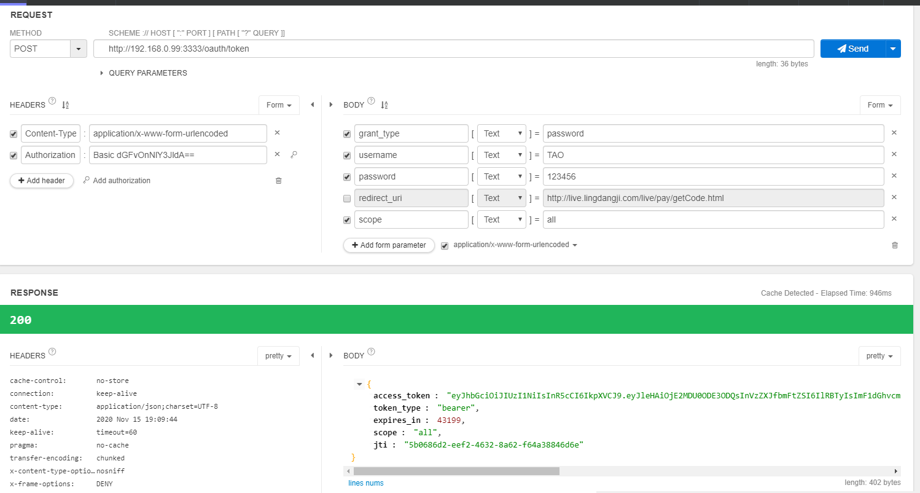Open Send button dropdown arrow
This screenshot has width=920, height=493.
(893, 49)
